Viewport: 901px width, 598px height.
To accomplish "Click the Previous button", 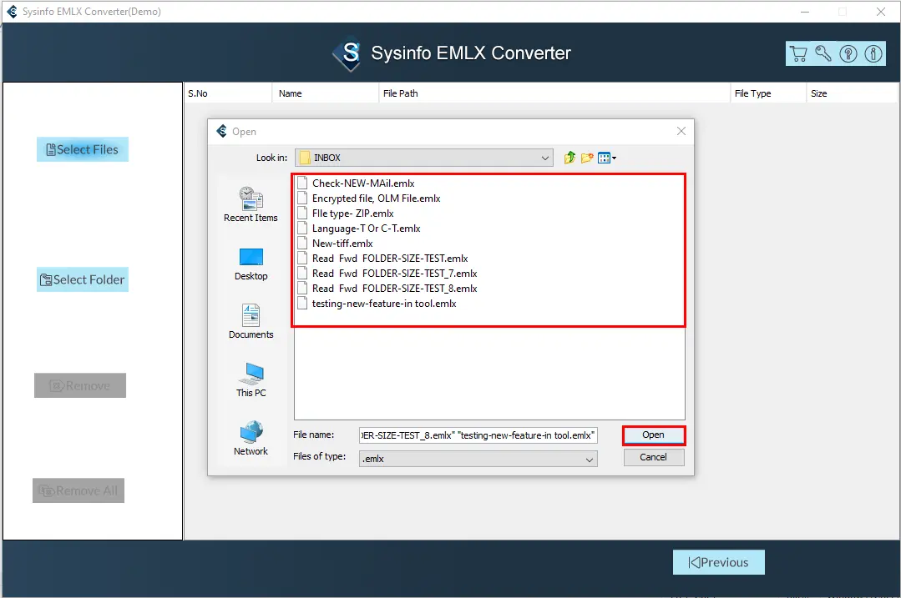I will pos(718,562).
